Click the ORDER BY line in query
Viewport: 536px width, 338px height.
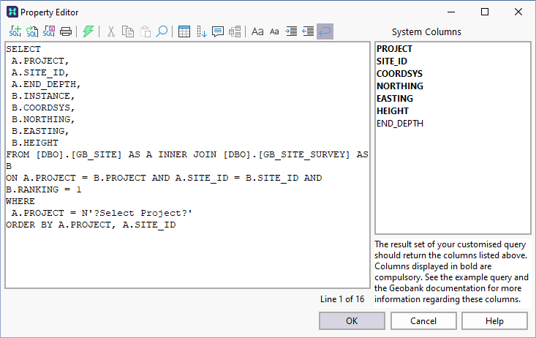[91, 225]
